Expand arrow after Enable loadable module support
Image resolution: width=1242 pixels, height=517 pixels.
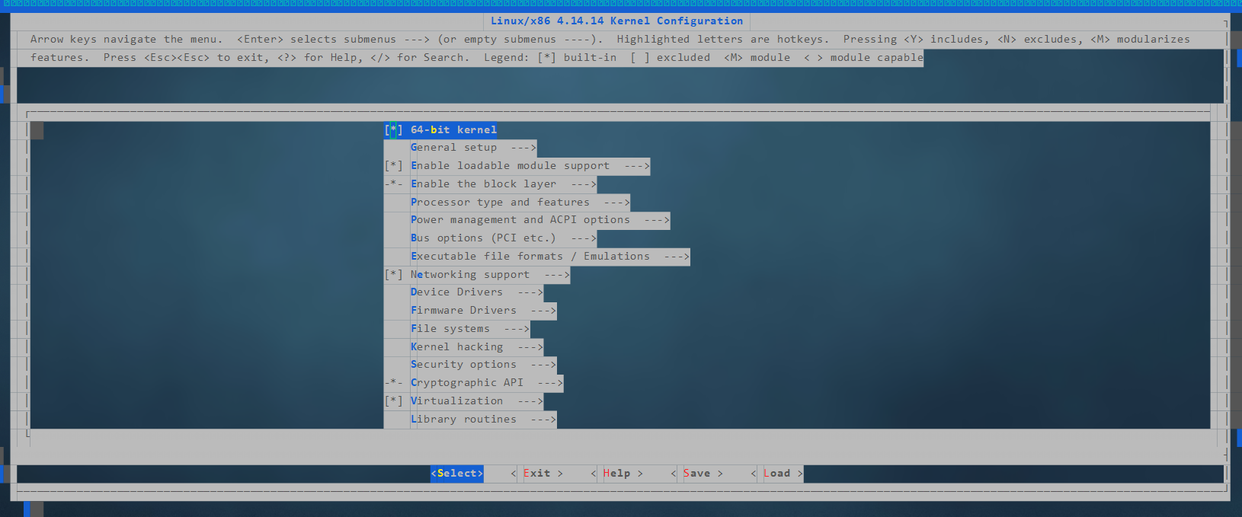click(637, 166)
